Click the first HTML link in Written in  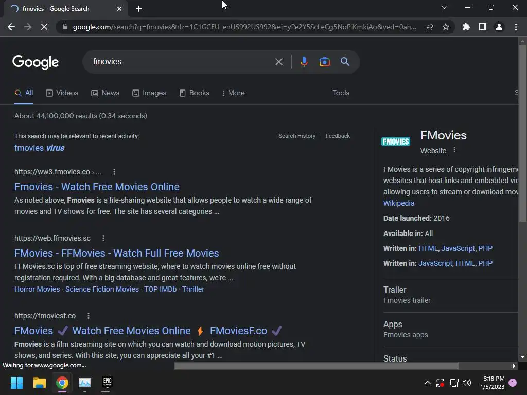click(x=428, y=248)
